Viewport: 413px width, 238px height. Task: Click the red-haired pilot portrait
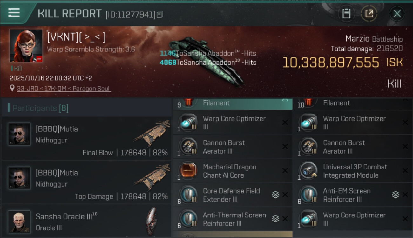[x=26, y=45]
